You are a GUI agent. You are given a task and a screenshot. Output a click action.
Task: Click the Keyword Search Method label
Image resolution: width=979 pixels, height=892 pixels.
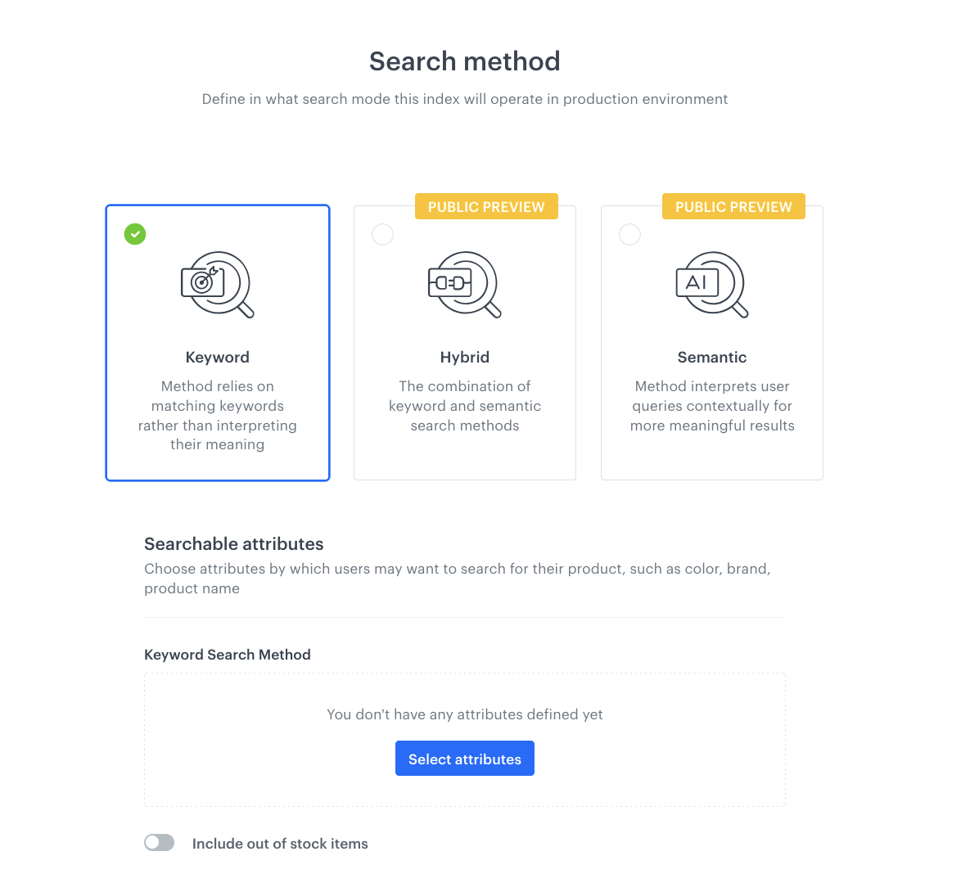[228, 655]
